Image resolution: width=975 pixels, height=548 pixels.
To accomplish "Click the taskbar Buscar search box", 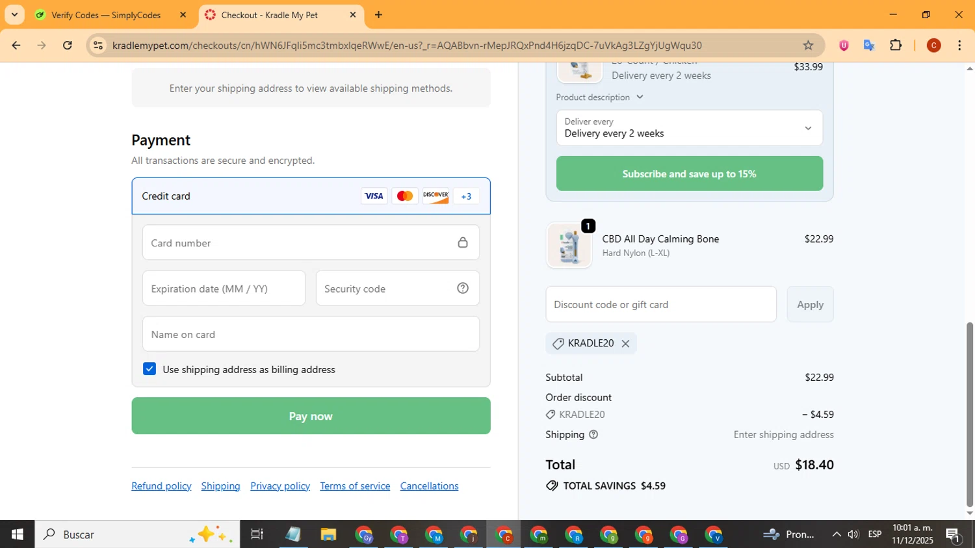I will pos(137,534).
